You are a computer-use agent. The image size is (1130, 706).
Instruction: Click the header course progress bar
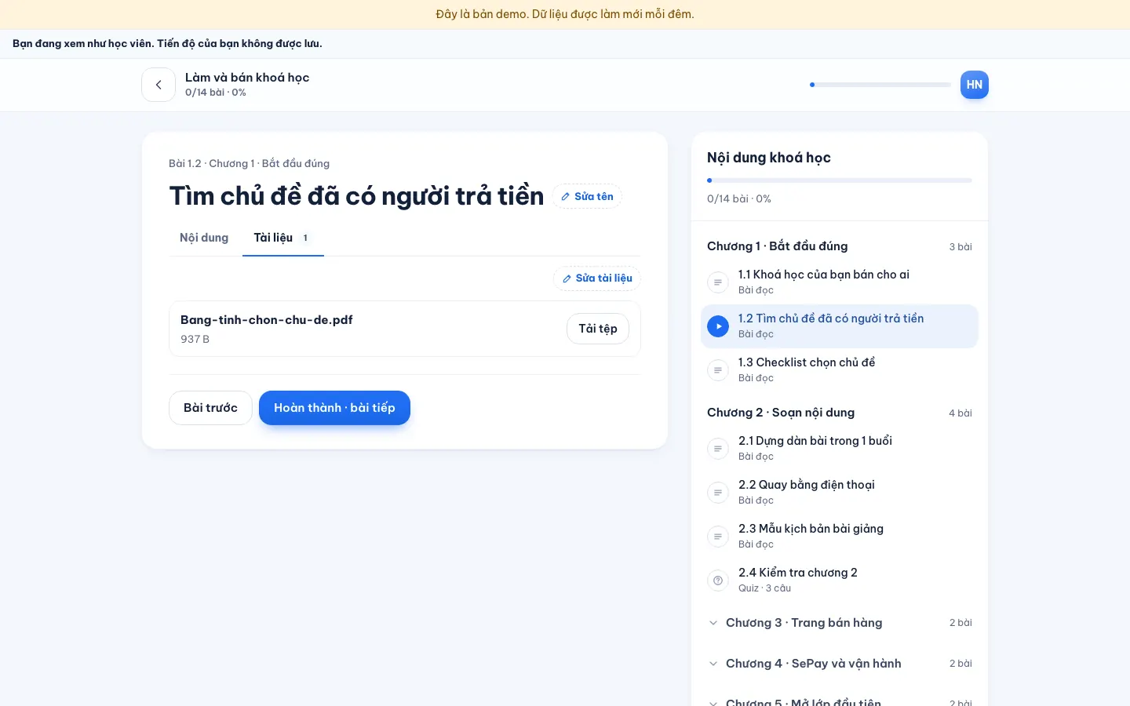tap(880, 85)
